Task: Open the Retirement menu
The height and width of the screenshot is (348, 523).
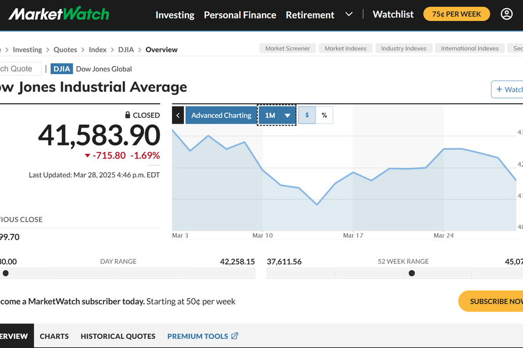Action: (x=310, y=14)
